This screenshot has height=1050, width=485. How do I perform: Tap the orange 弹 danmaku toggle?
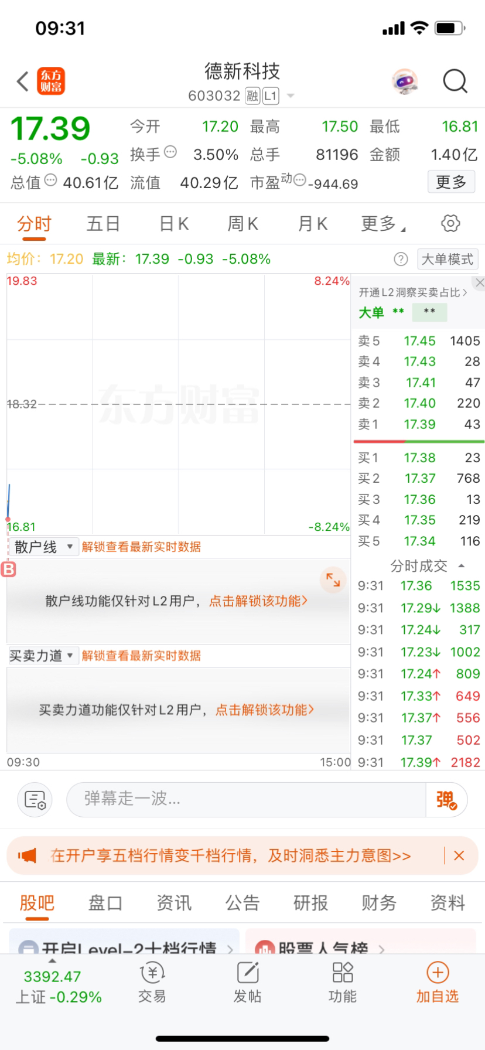pos(446,800)
